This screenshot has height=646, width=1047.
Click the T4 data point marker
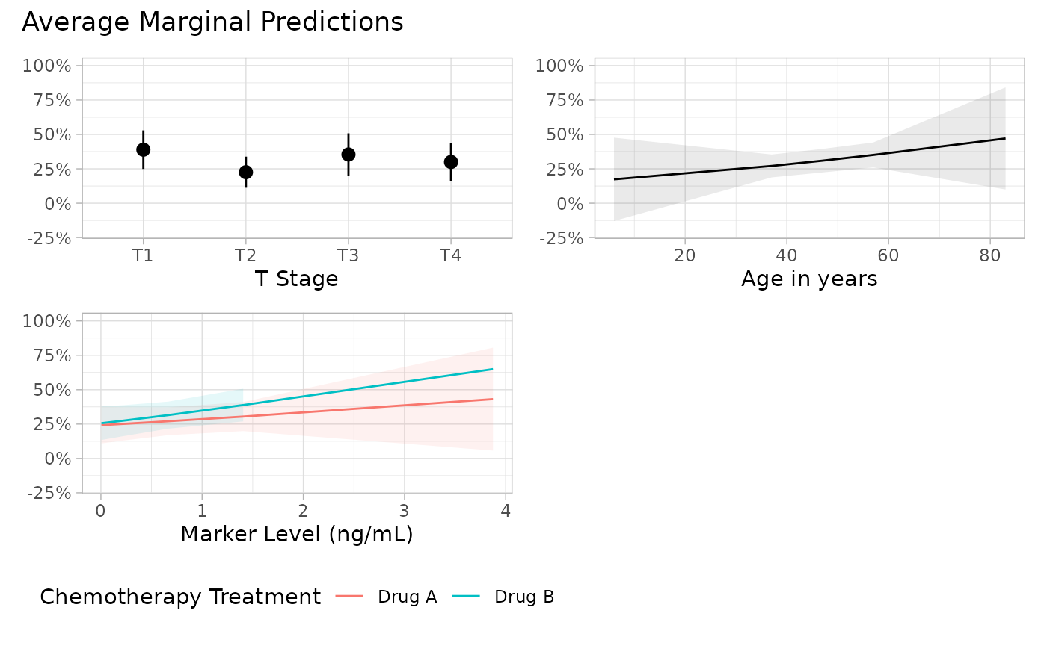pyautogui.click(x=450, y=162)
